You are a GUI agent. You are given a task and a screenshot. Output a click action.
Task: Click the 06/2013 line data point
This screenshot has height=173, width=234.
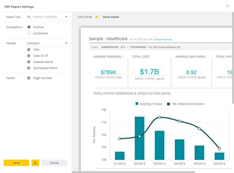click(x=219, y=148)
